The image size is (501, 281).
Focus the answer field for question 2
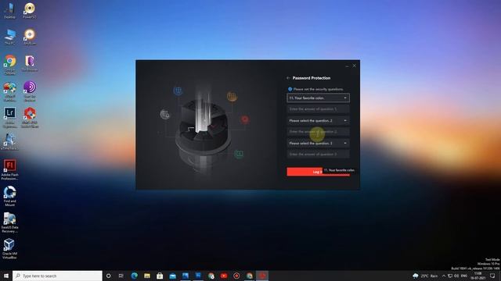[x=318, y=132]
